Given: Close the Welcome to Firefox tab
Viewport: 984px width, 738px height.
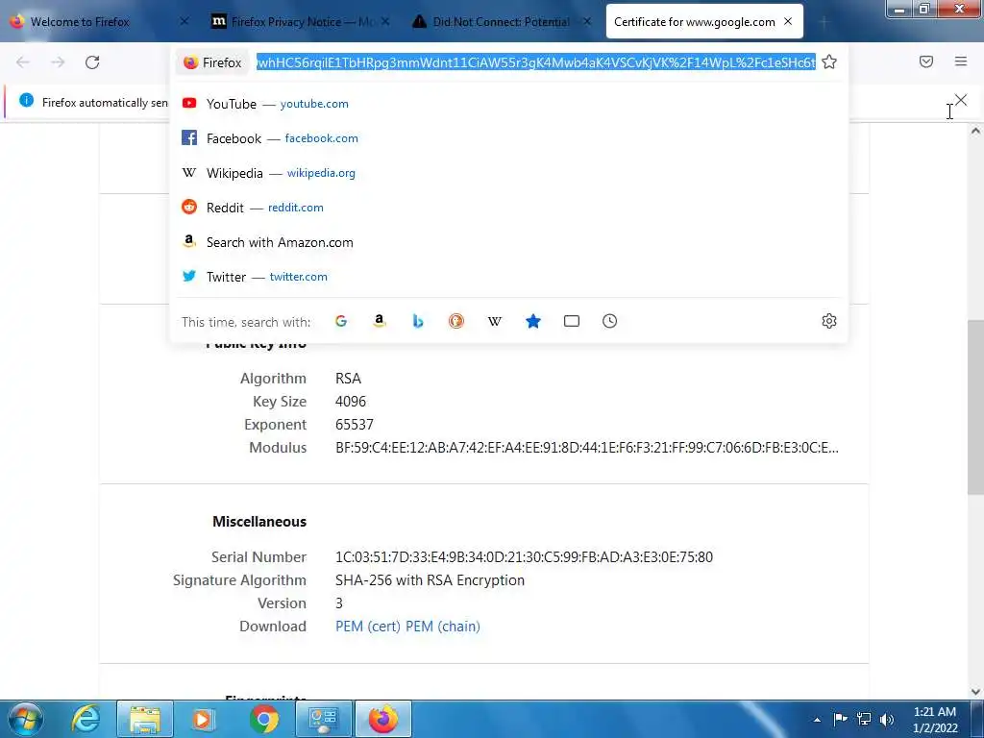Looking at the screenshot, I should point(184,21).
